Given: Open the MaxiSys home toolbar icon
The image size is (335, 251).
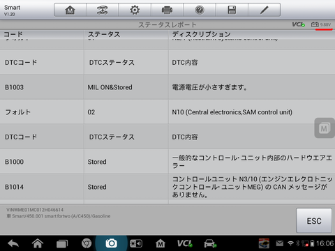Looking at the screenshot, I should pos(70,10).
